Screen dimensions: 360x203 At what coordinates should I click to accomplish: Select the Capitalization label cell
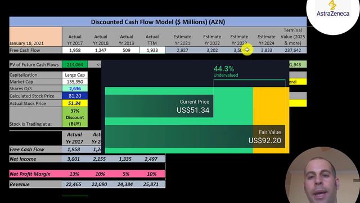(x=35, y=75)
